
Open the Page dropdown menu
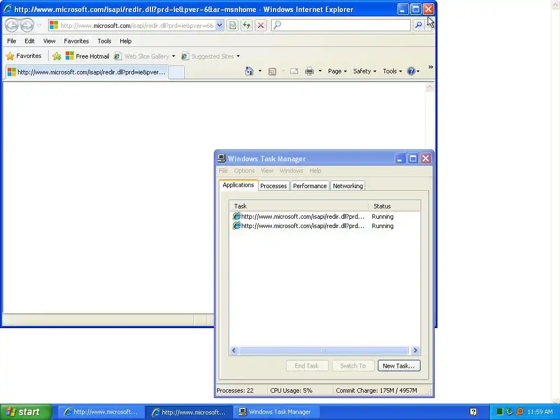click(337, 71)
